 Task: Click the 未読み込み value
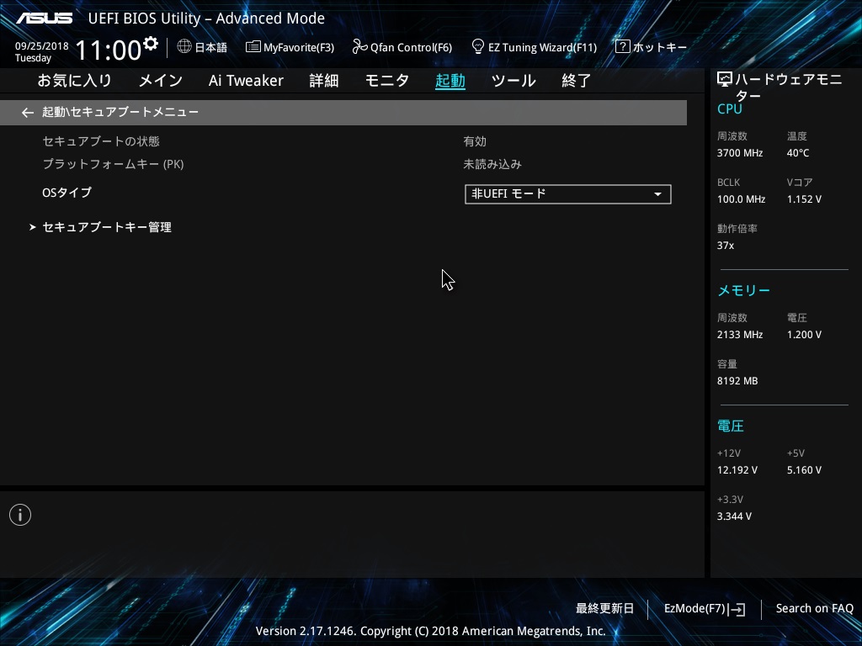tap(492, 164)
